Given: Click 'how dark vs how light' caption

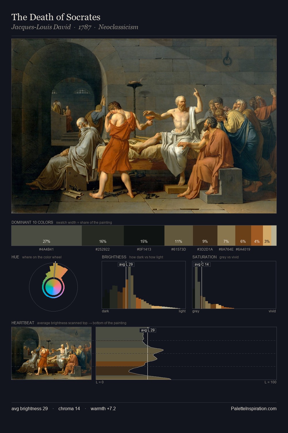Looking at the screenshot, I should click(x=146, y=257).
